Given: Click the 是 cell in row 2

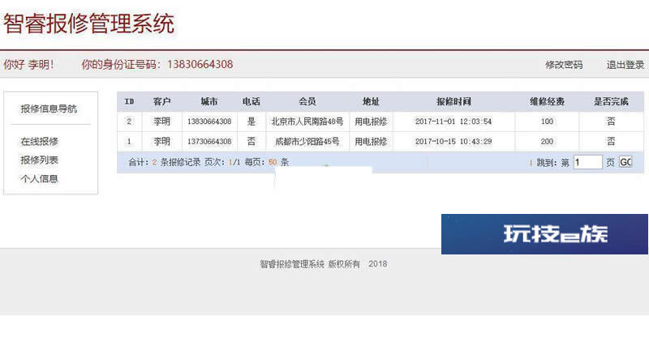Looking at the screenshot, I should (x=251, y=122).
